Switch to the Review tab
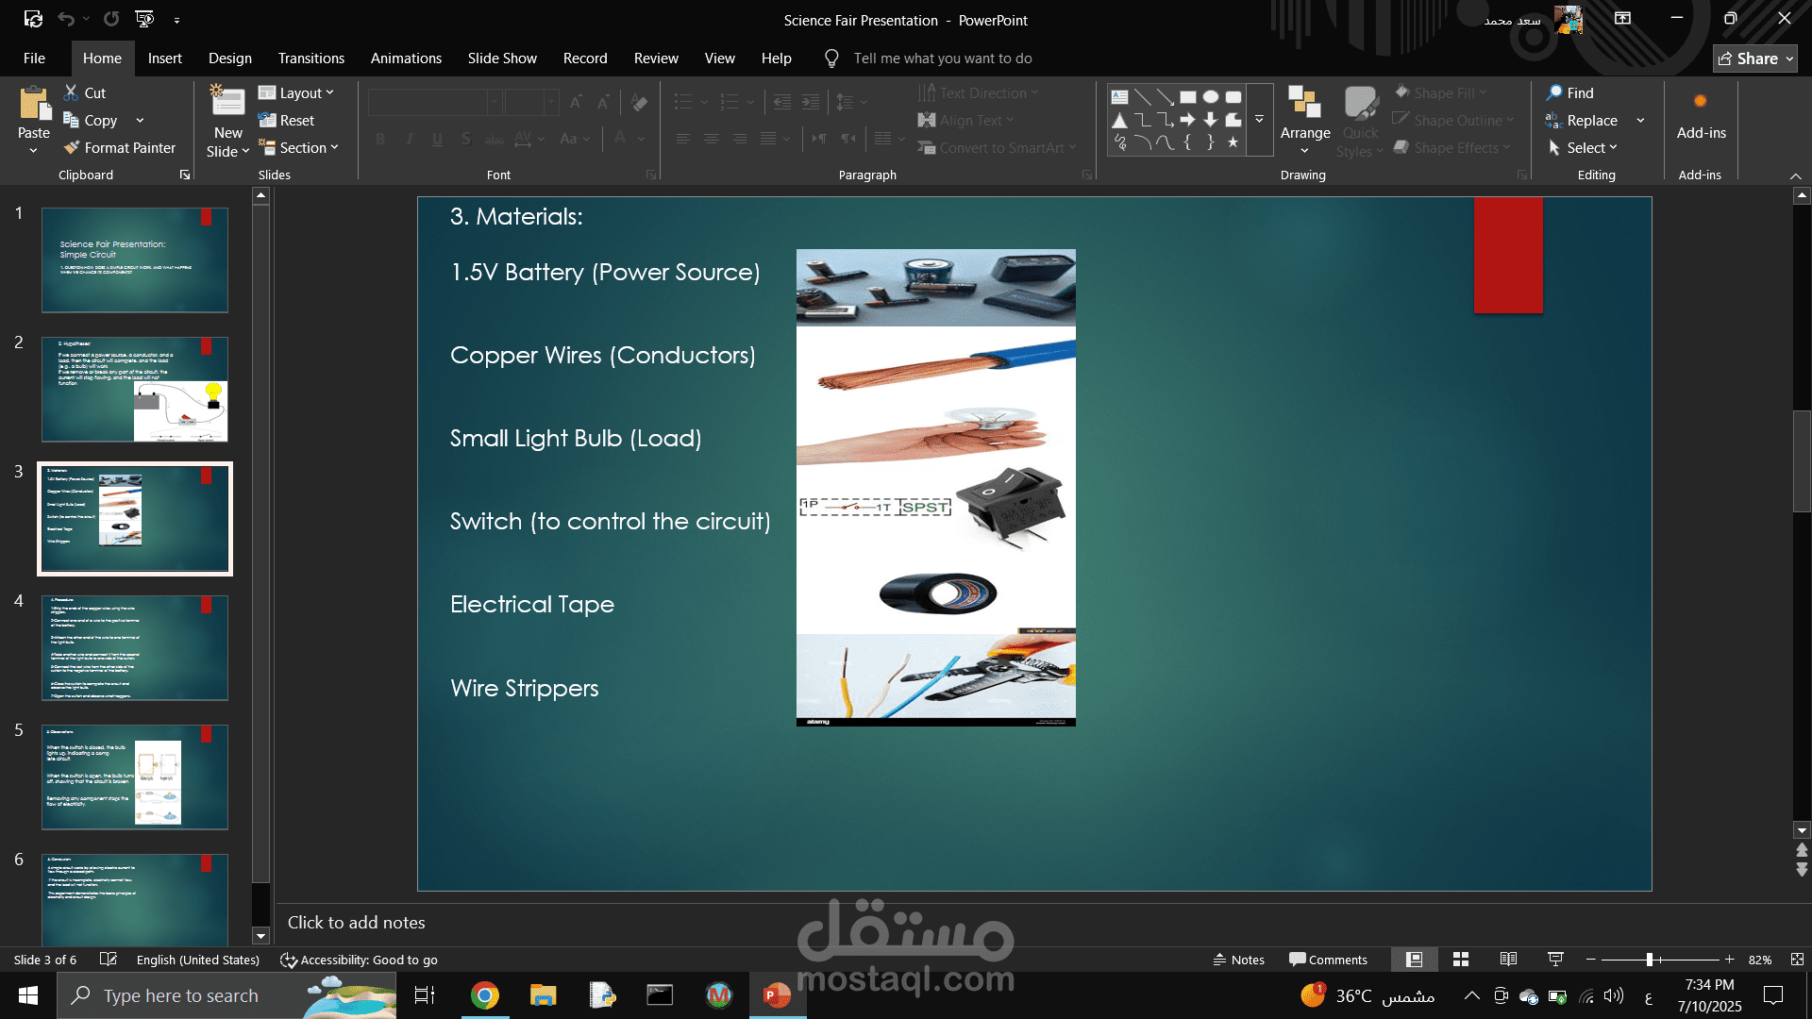This screenshot has height=1019, width=1812. 656,58
